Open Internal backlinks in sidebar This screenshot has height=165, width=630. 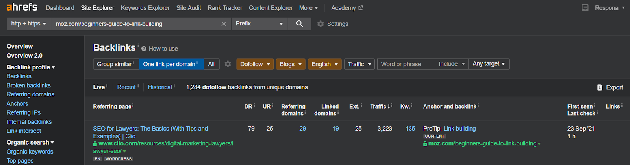(x=29, y=122)
